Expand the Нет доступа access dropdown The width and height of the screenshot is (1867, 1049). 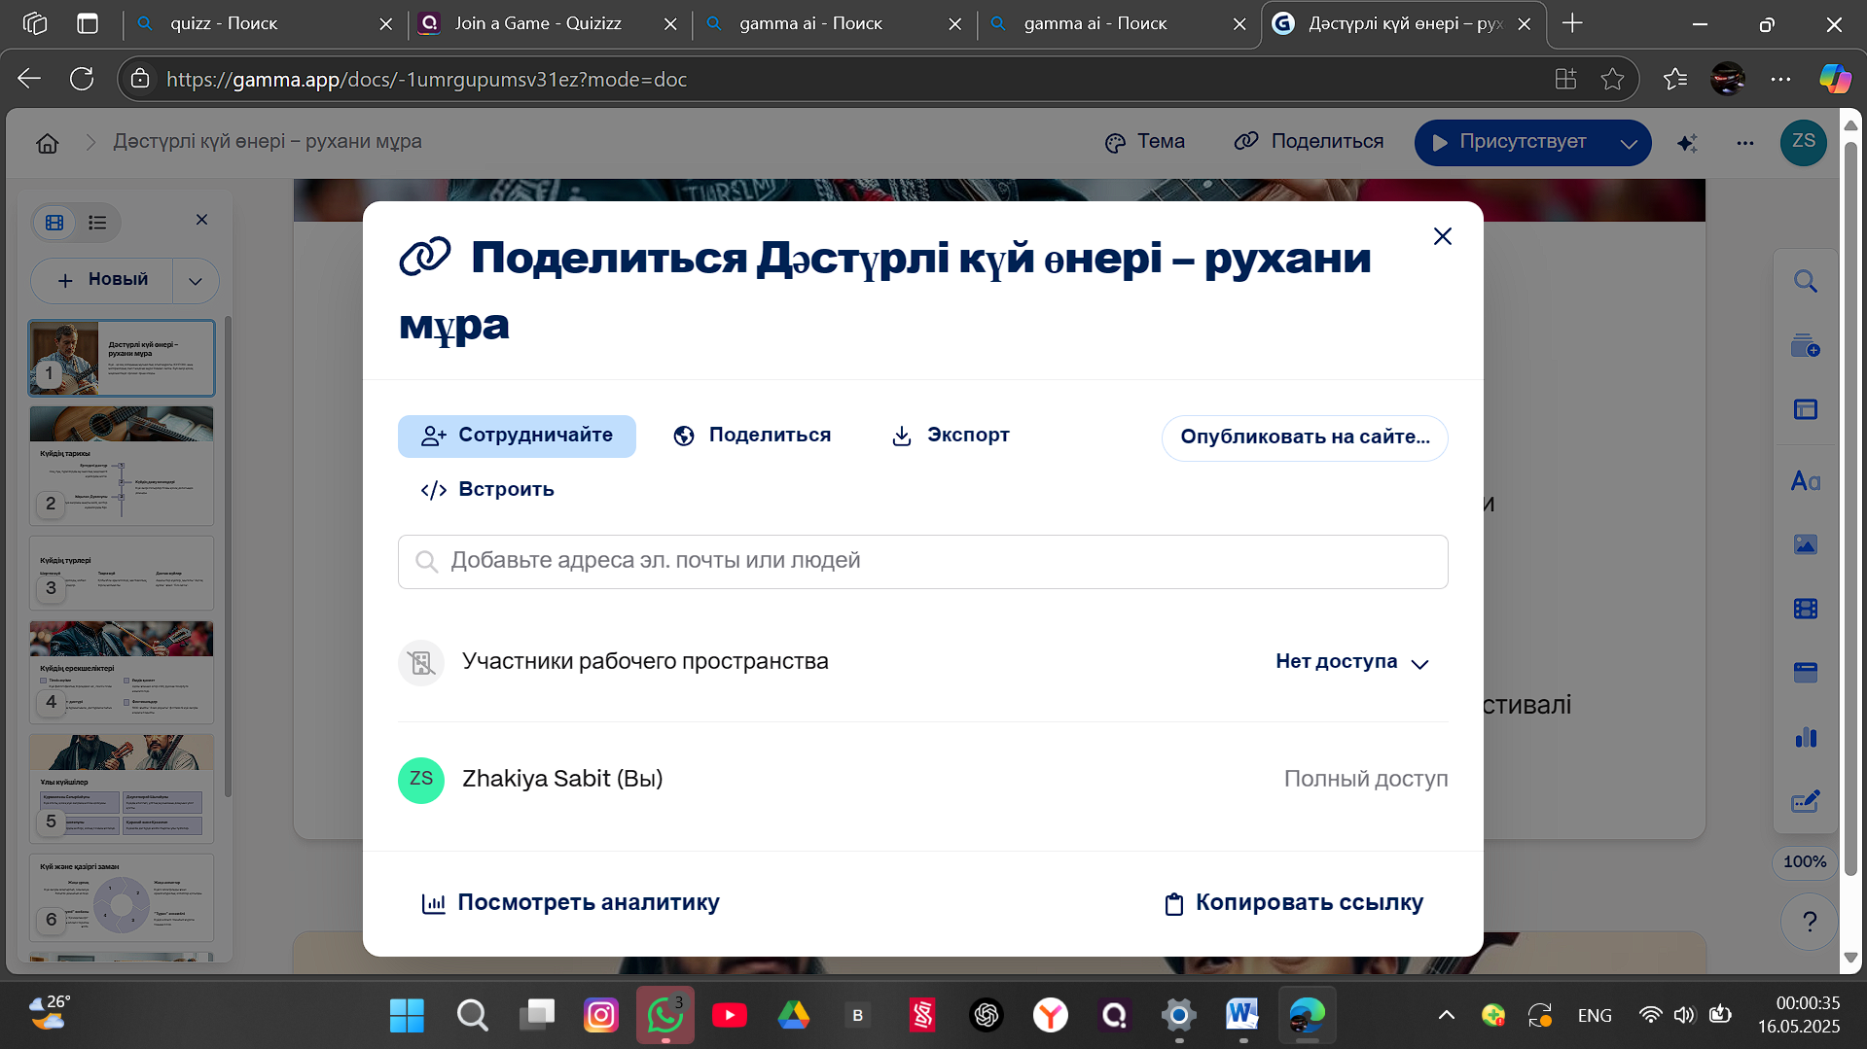(1352, 662)
